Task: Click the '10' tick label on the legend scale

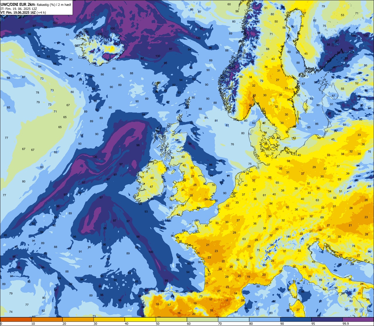Action: tap(33, 324)
